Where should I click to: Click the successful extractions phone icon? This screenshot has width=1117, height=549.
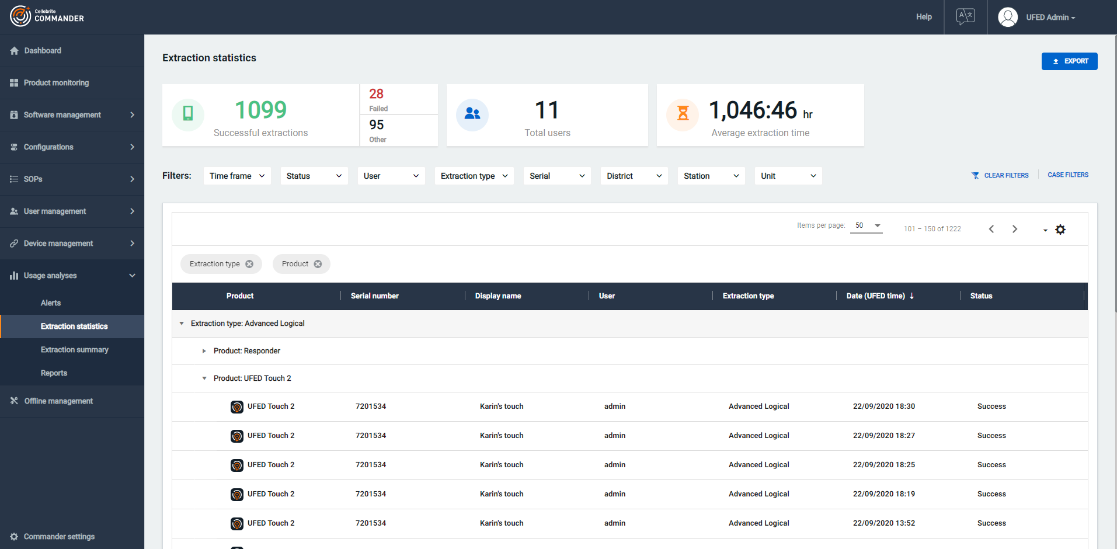pyautogui.click(x=188, y=113)
